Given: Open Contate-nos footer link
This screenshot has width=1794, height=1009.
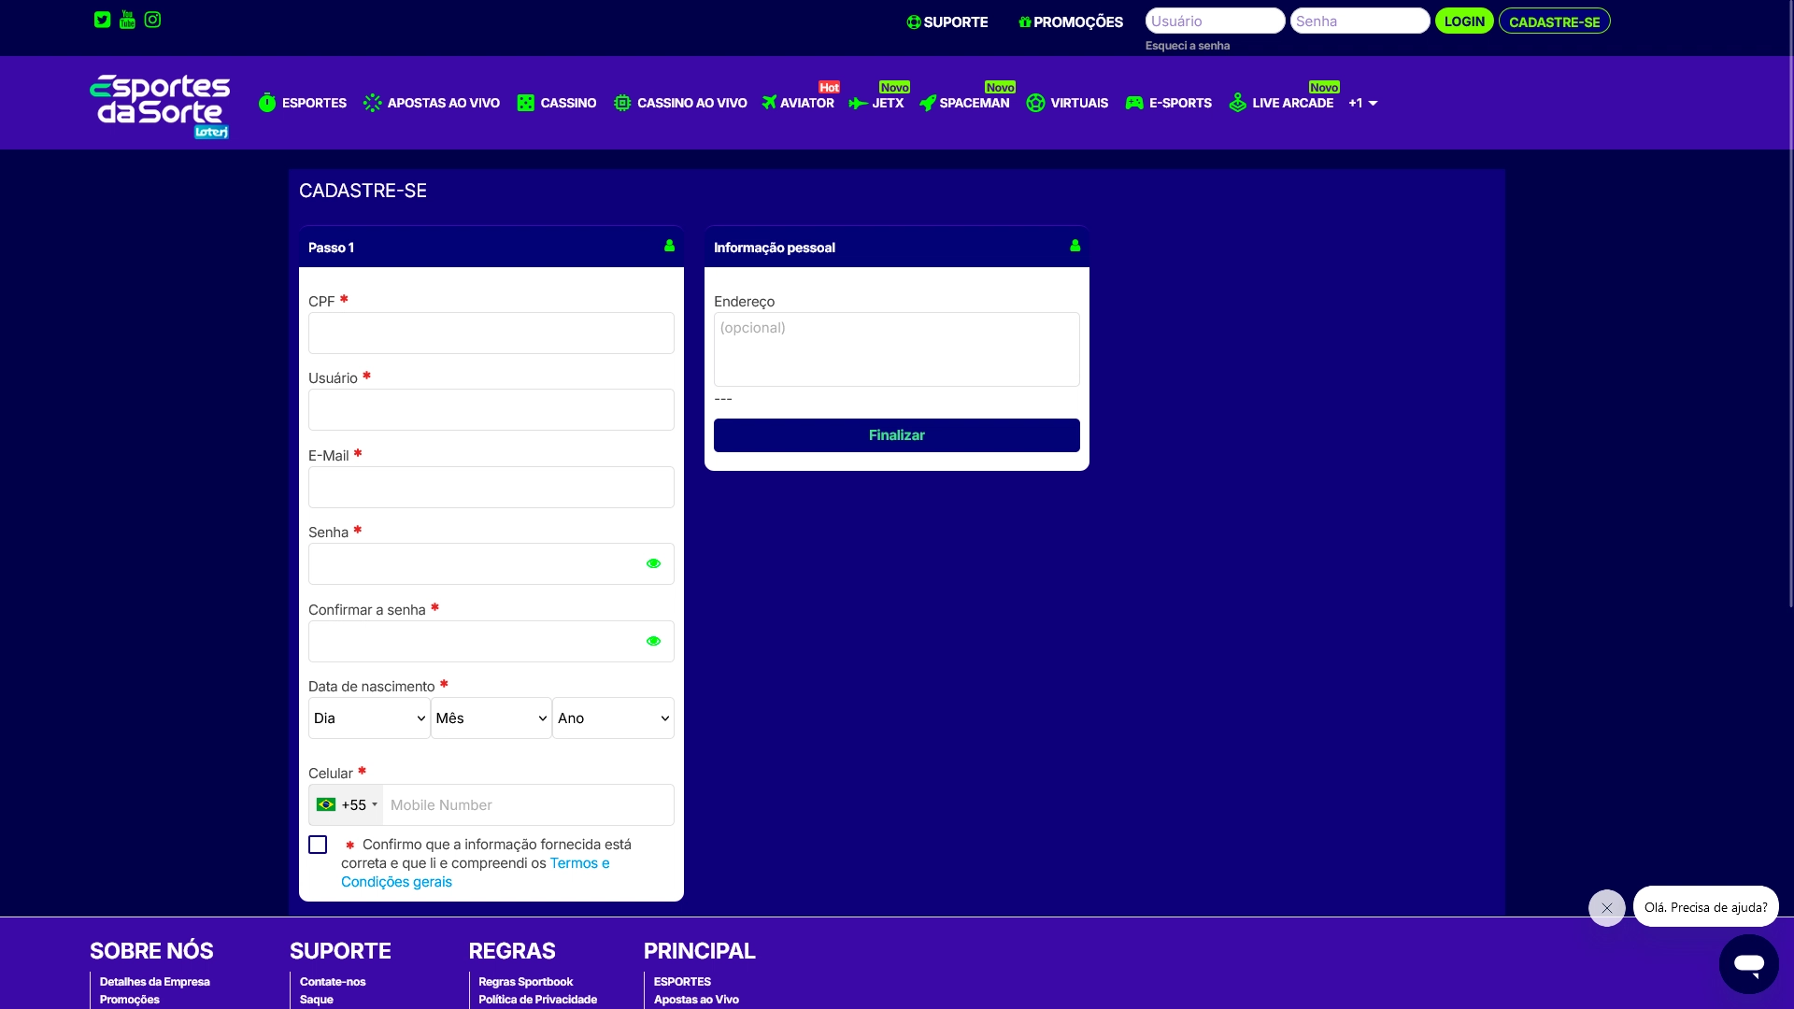Looking at the screenshot, I should (333, 982).
